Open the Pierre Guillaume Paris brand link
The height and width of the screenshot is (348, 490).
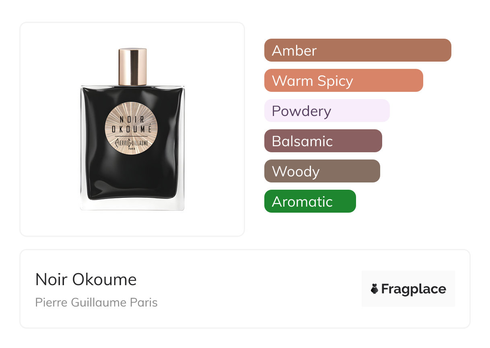click(x=97, y=302)
